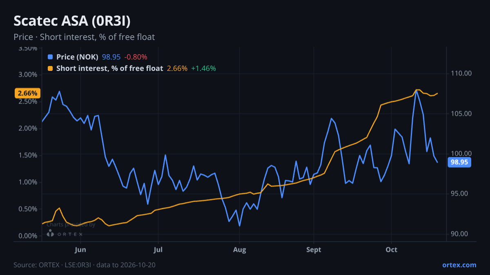Image resolution: width=490 pixels, height=275 pixels.
Task: Click the 3.00% left axis label
Action: (x=28, y=75)
